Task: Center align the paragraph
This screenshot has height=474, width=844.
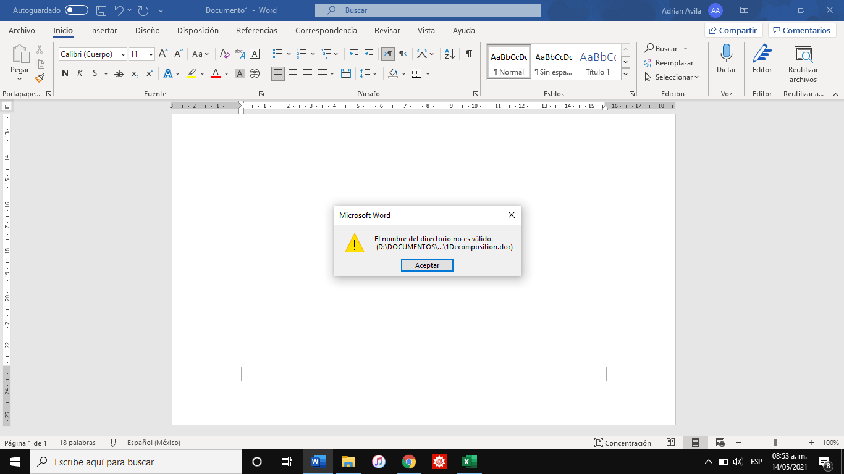Action: coord(293,73)
